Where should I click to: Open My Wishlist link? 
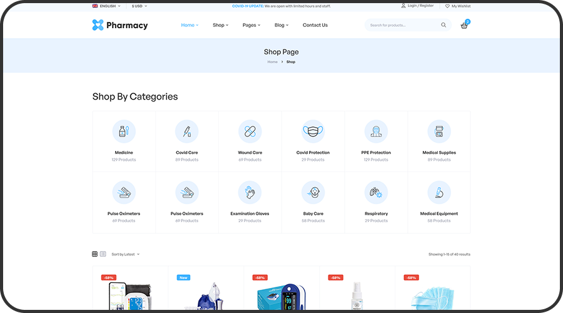pyautogui.click(x=458, y=6)
